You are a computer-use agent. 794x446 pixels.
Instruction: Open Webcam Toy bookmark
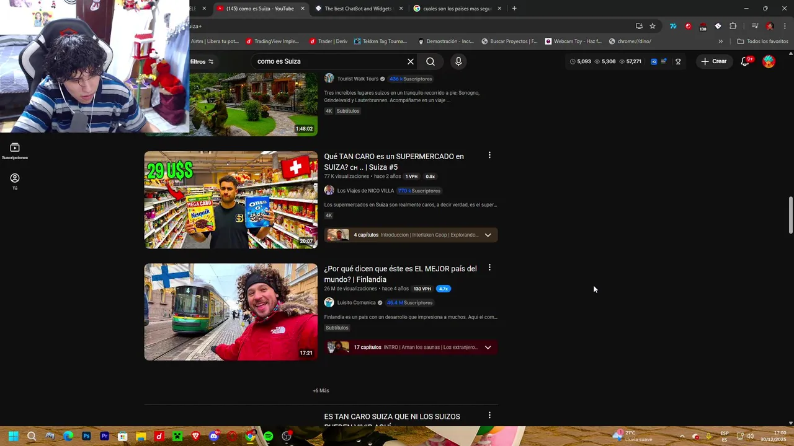click(x=574, y=42)
